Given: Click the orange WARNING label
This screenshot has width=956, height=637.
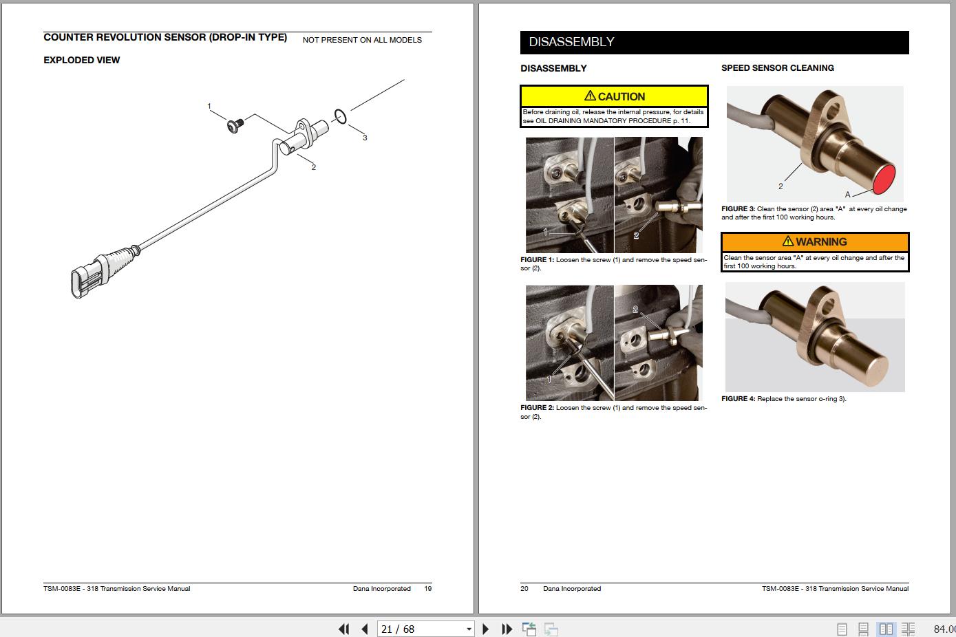Looking at the screenshot, I should coord(815,241).
